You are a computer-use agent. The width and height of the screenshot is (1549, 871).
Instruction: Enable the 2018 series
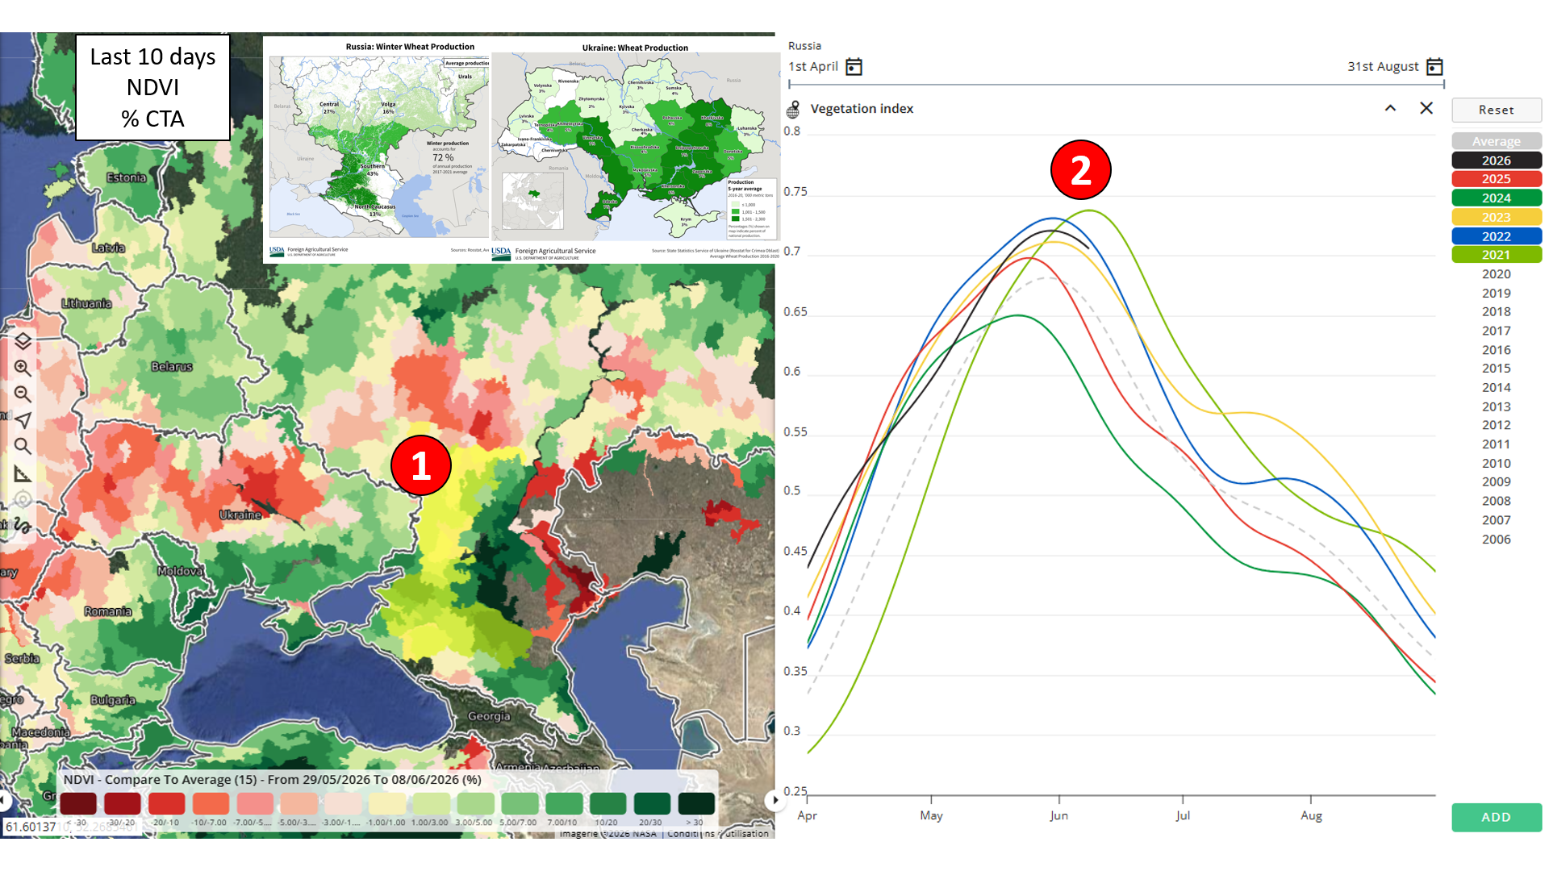click(x=1497, y=311)
